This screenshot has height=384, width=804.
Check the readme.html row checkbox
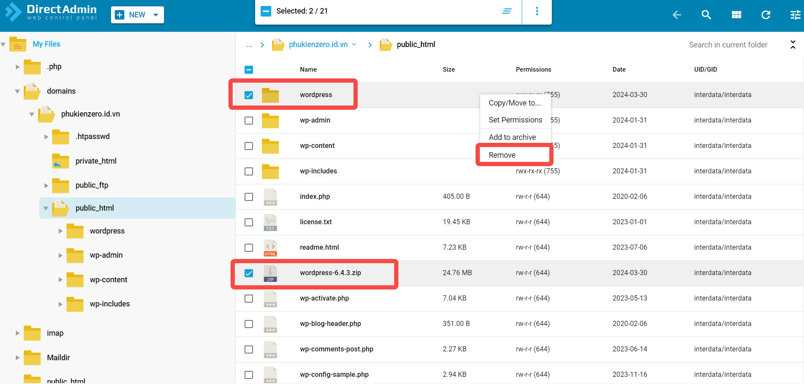pyautogui.click(x=249, y=248)
